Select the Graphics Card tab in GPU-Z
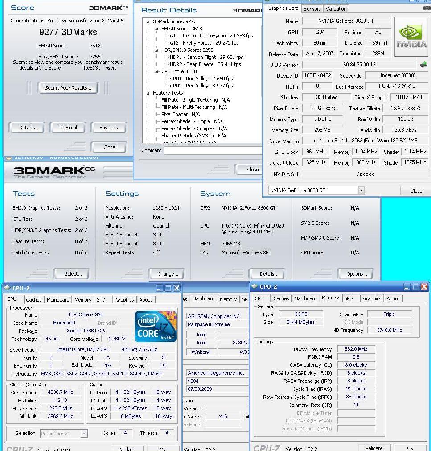The height and width of the screenshot is (451, 431). pos(283,8)
